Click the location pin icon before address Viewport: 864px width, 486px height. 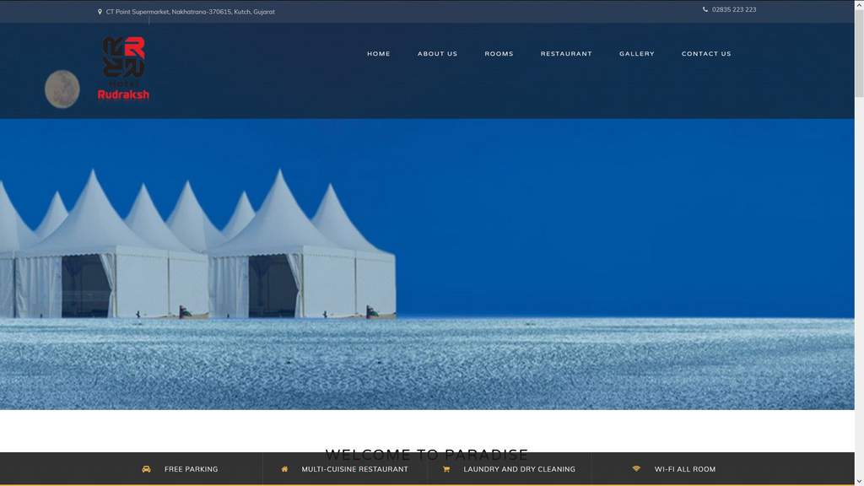point(100,12)
